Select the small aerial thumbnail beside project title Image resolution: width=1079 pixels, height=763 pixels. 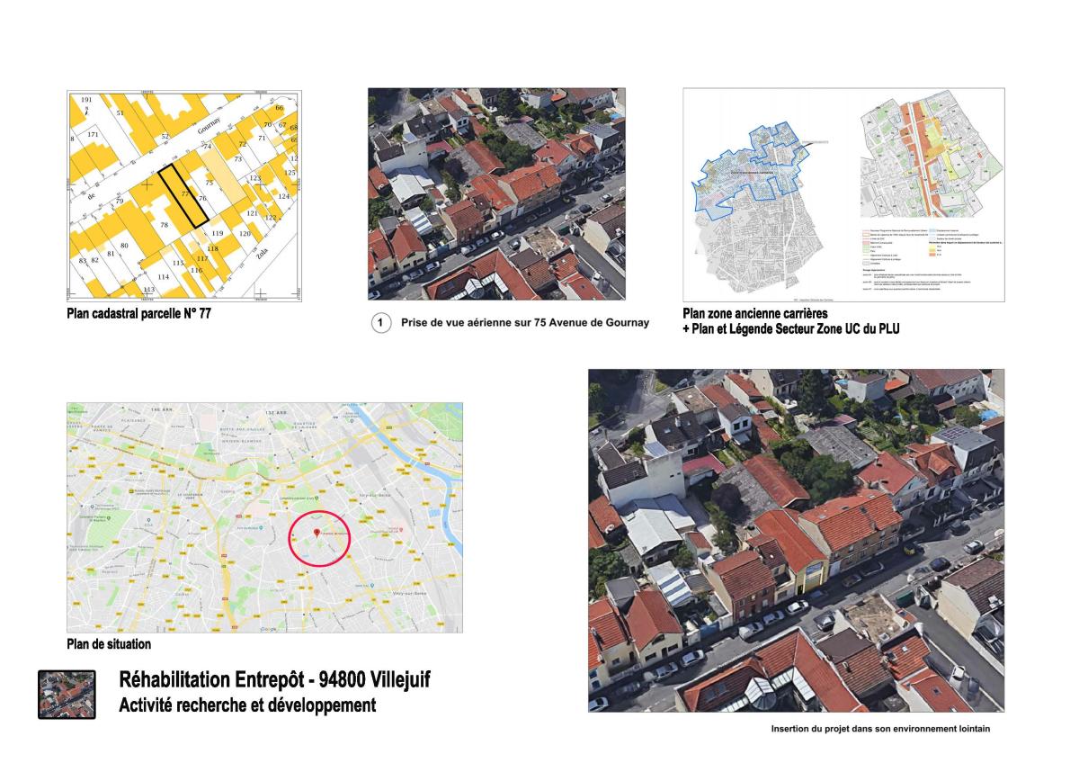[x=67, y=694]
